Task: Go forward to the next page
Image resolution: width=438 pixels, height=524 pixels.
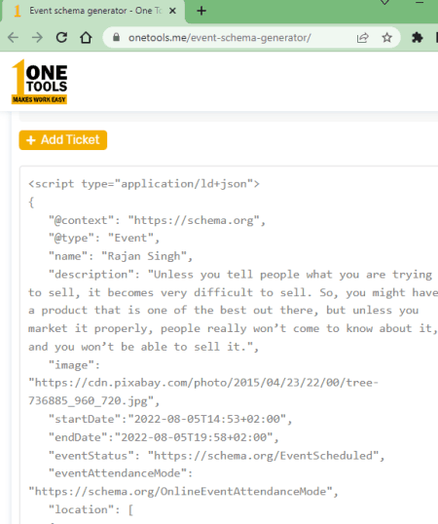Action: 37,37
